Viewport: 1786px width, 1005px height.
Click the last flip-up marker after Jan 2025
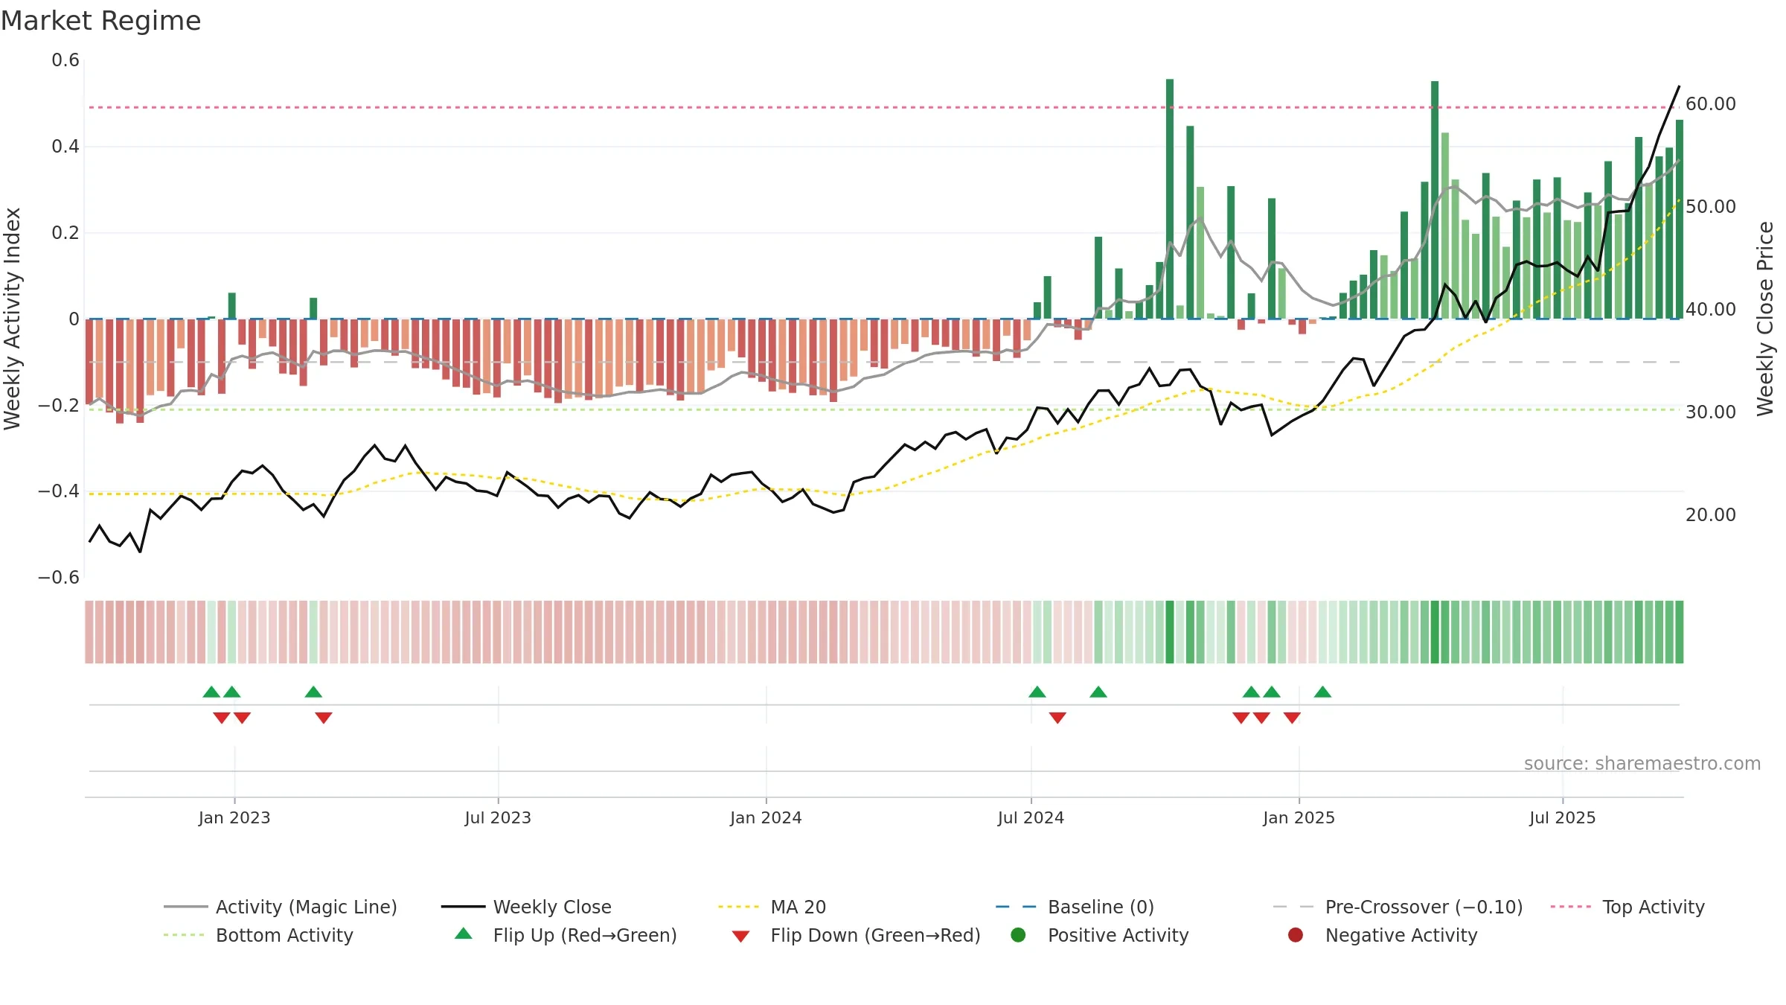(1322, 692)
